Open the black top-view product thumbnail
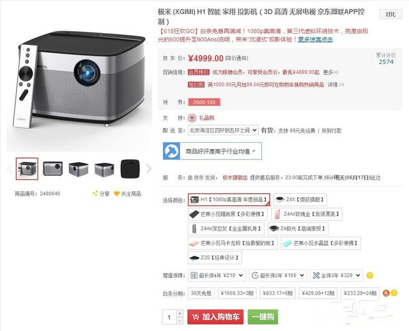The image size is (409, 331). (x=130, y=168)
